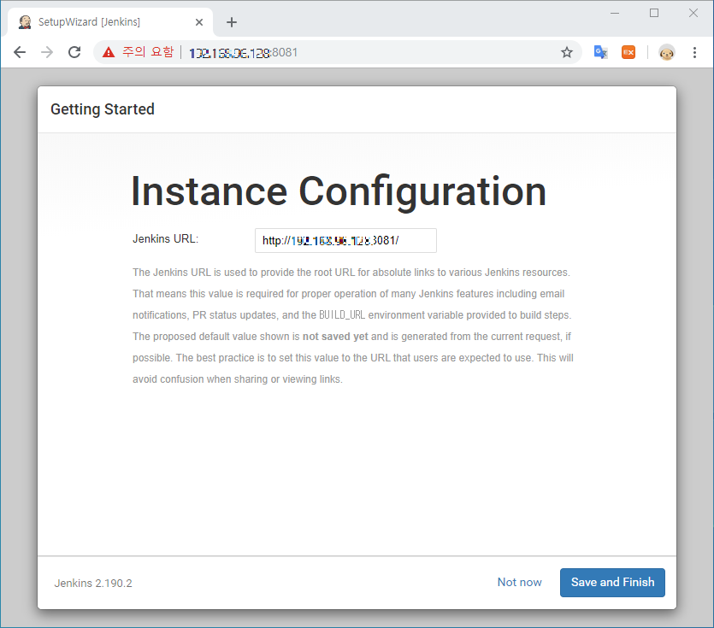Viewport: 714px width, 628px height.
Task: Click the Instance Configuration heading
Action: pyautogui.click(x=339, y=191)
